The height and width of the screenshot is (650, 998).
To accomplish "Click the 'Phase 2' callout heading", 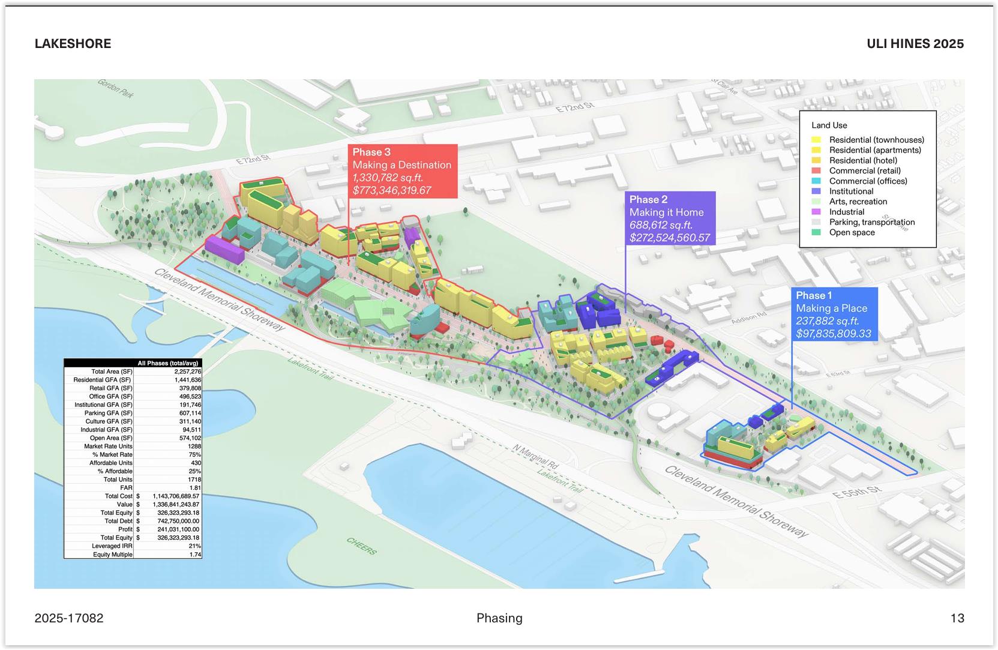I will (x=648, y=199).
